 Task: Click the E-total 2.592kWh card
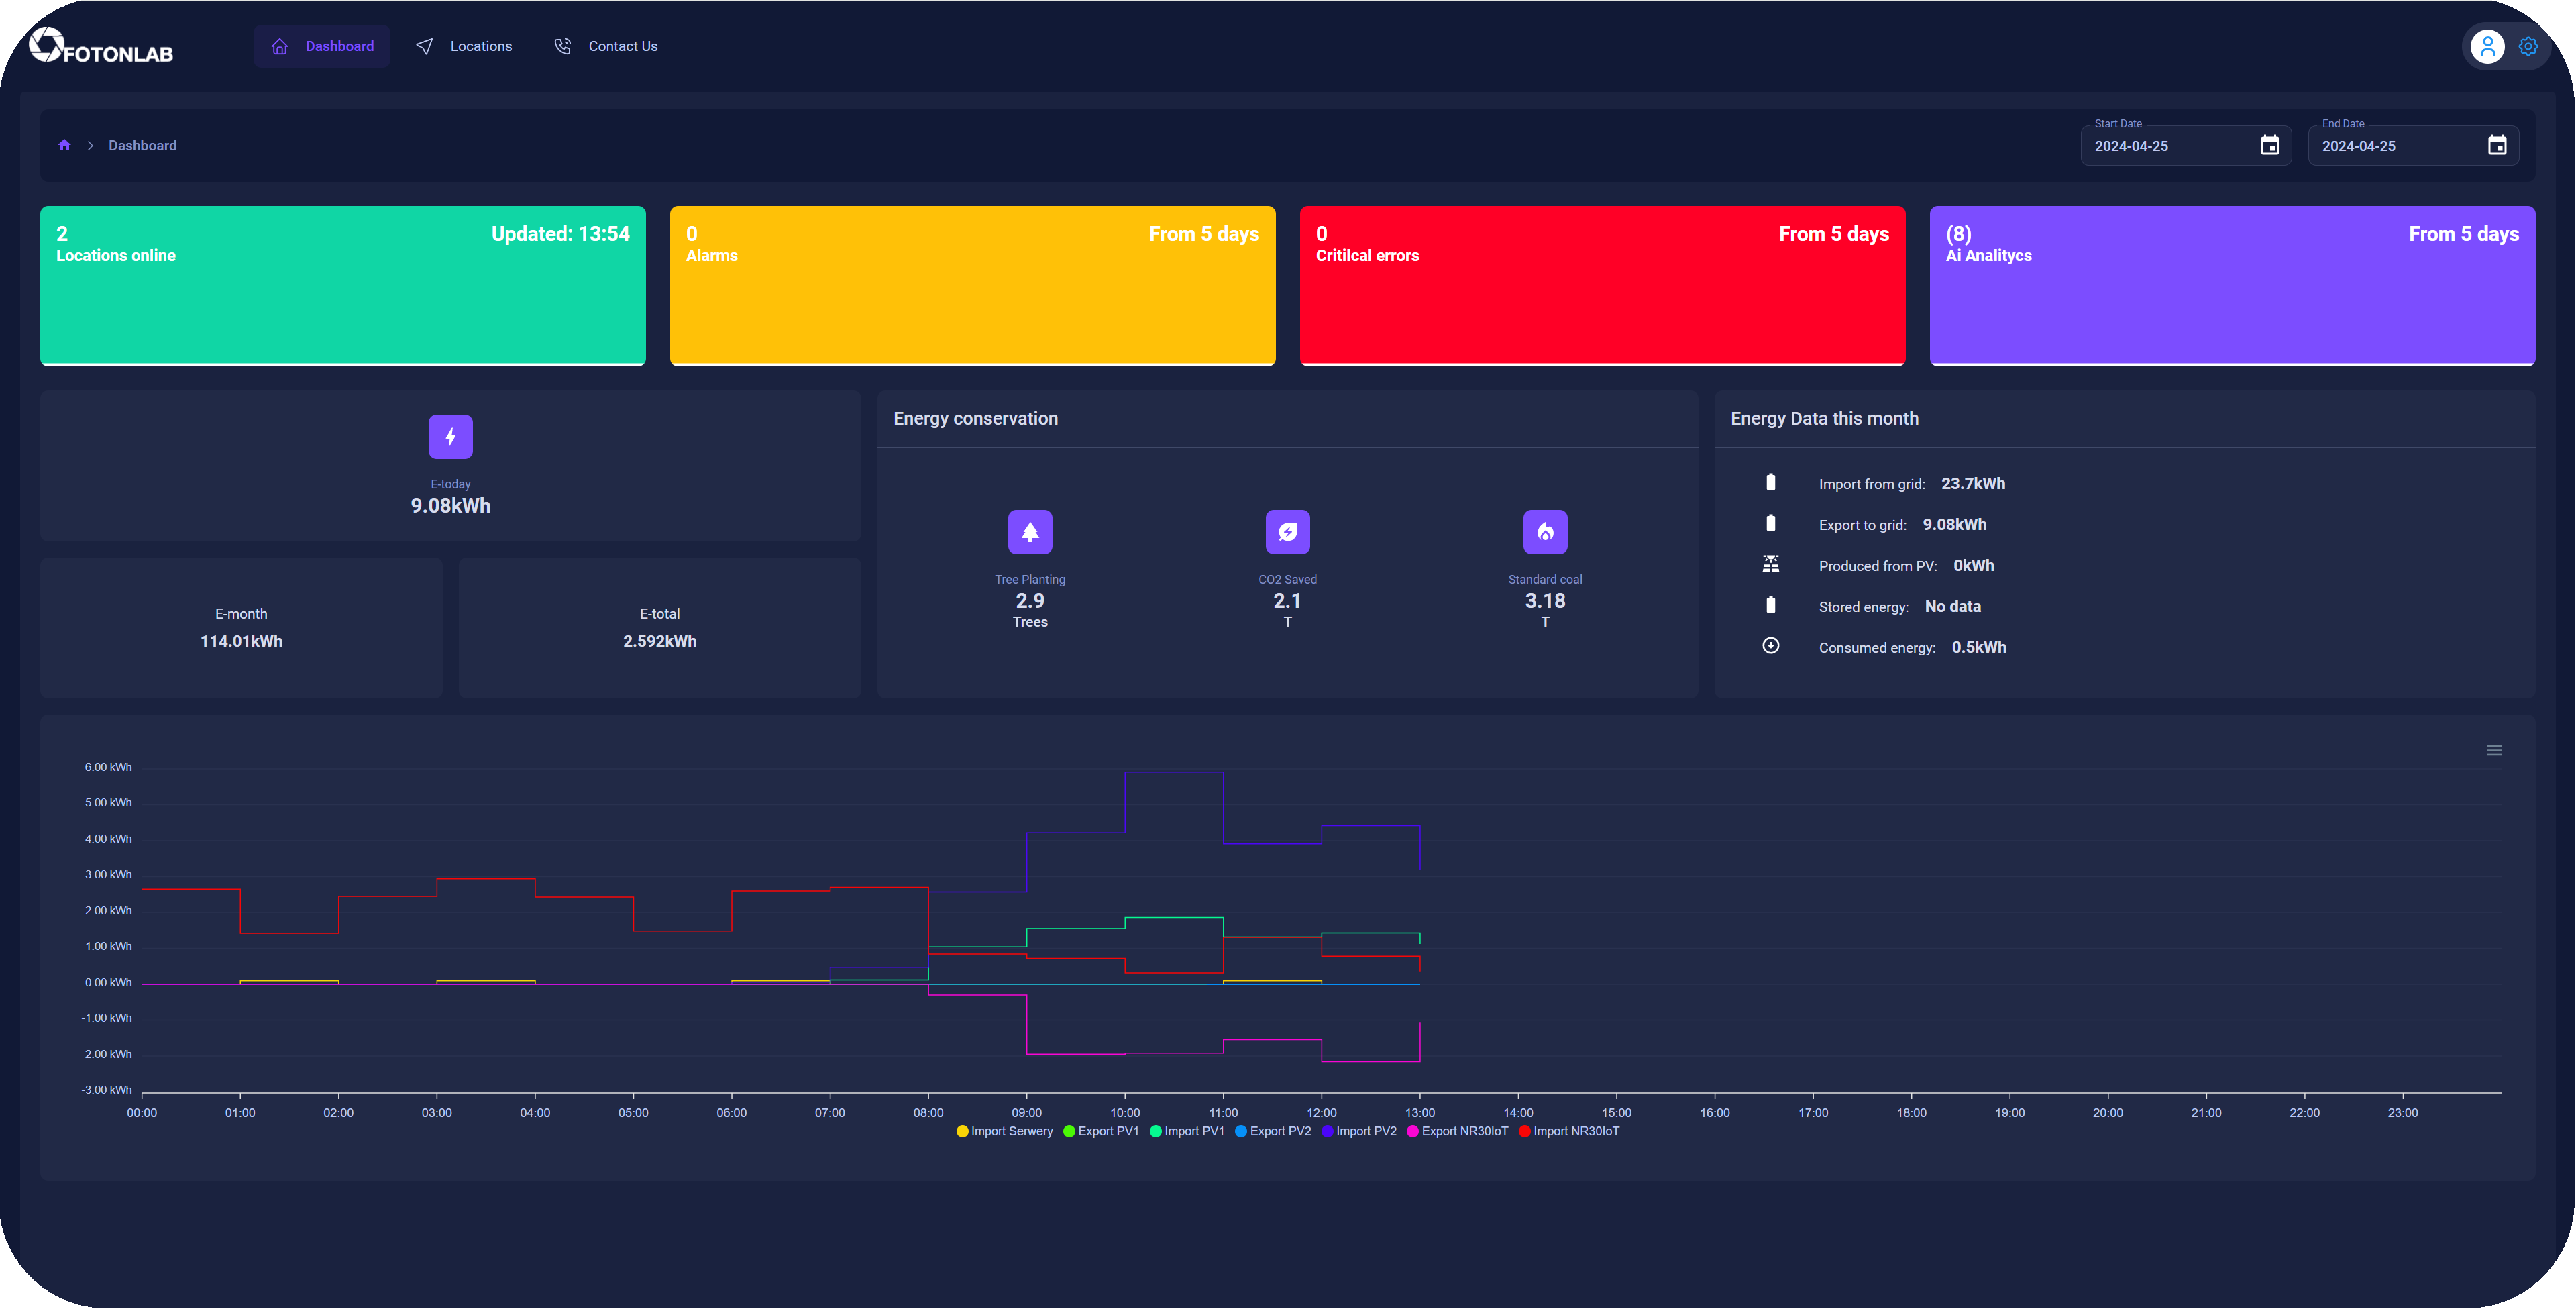[x=660, y=628]
